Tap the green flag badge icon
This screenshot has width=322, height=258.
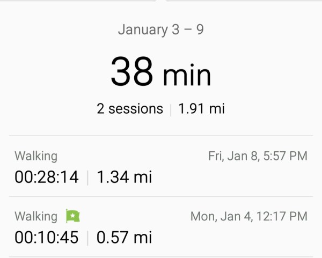(72, 216)
